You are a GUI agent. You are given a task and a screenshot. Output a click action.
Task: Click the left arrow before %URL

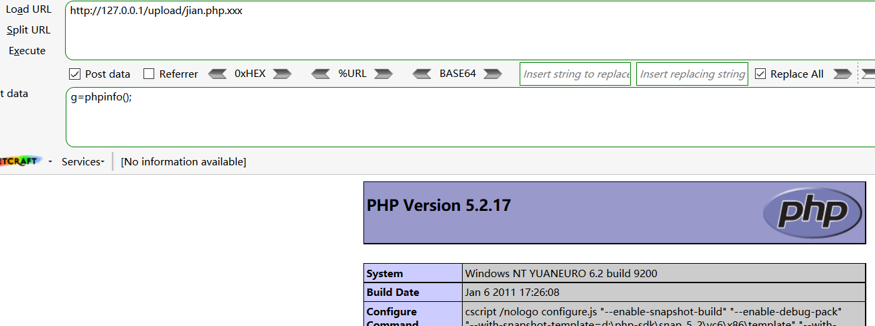[321, 74]
